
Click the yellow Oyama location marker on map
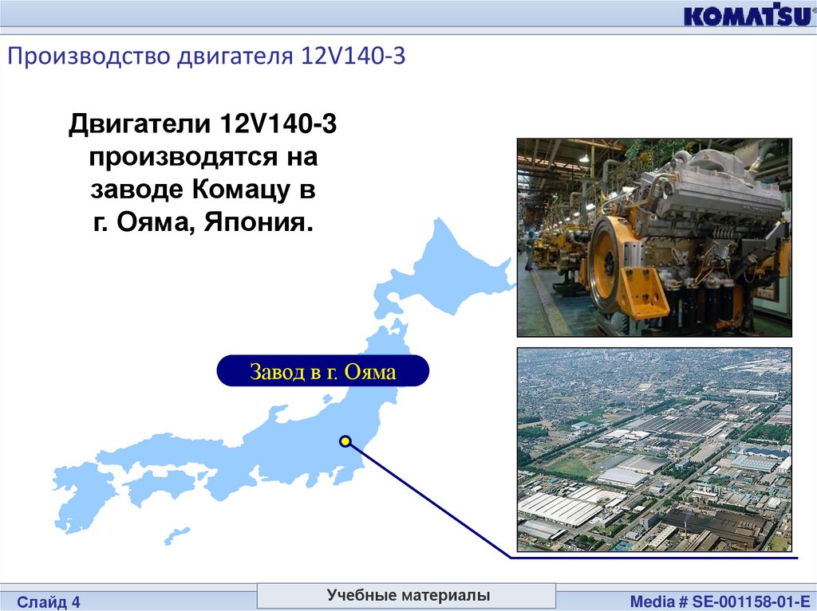coord(345,441)
